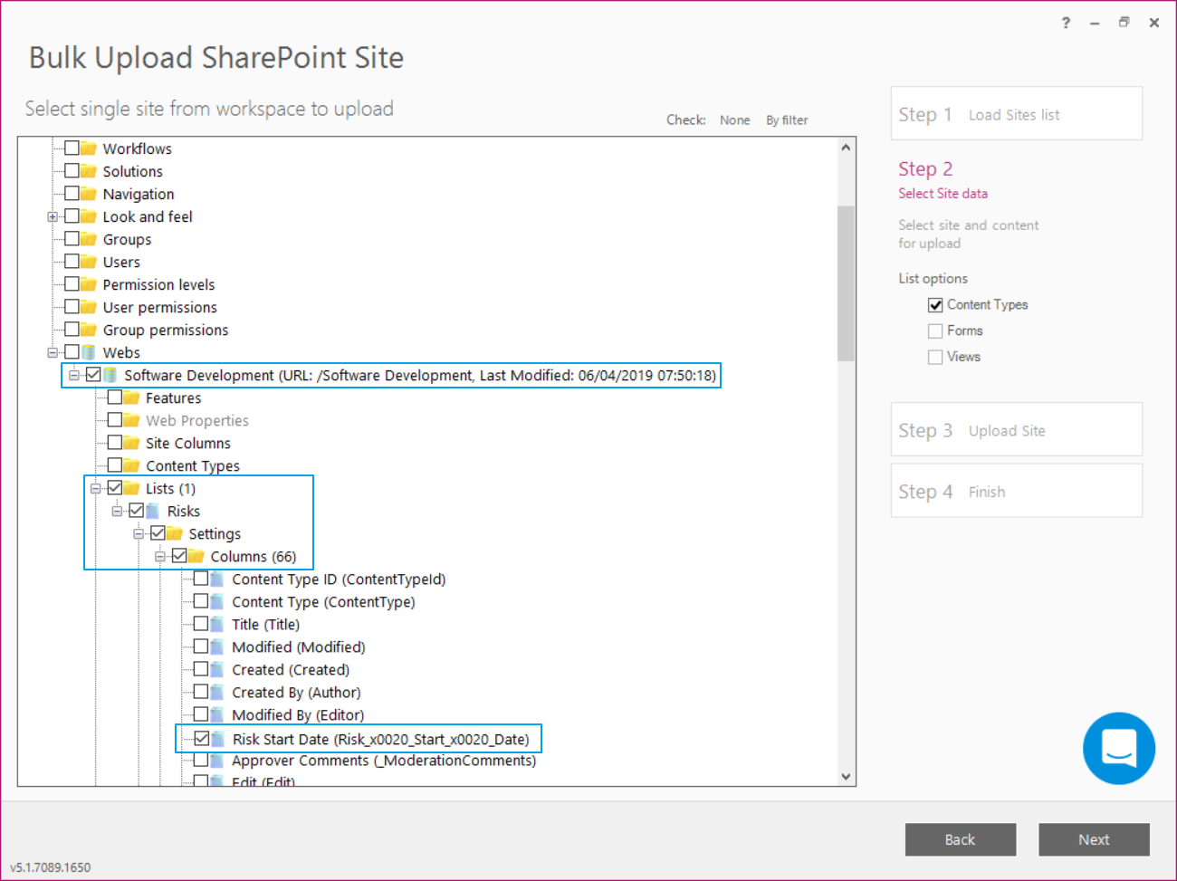Click the vertical scrollbar thumb

[846, 283]
